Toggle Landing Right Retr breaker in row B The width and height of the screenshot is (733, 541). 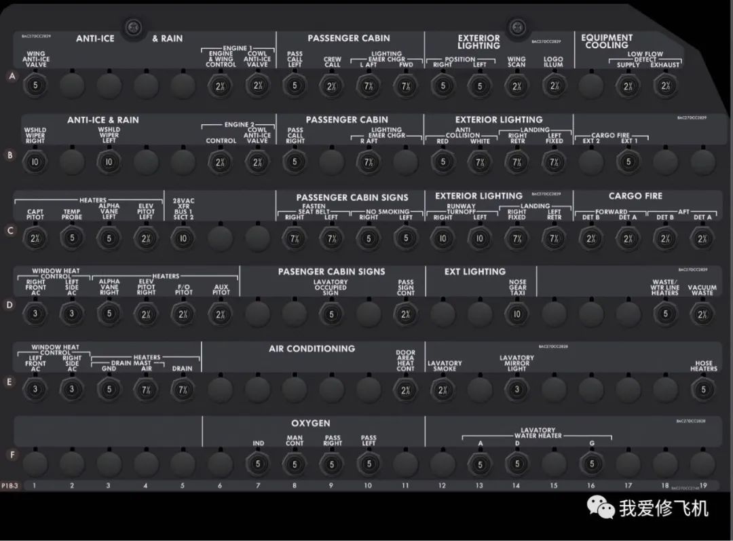pyautogui.click(x=516, y=162)
